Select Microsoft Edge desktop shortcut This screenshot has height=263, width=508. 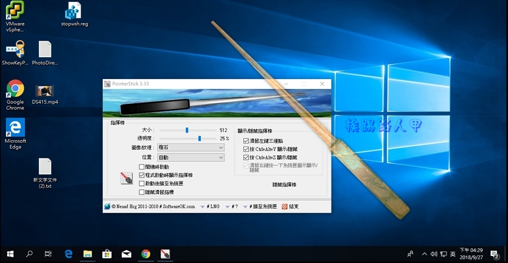pyautogui.click(x=15, y=134)
